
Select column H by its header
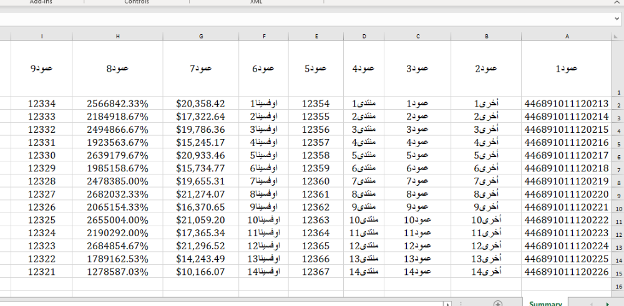click(117, 36)
